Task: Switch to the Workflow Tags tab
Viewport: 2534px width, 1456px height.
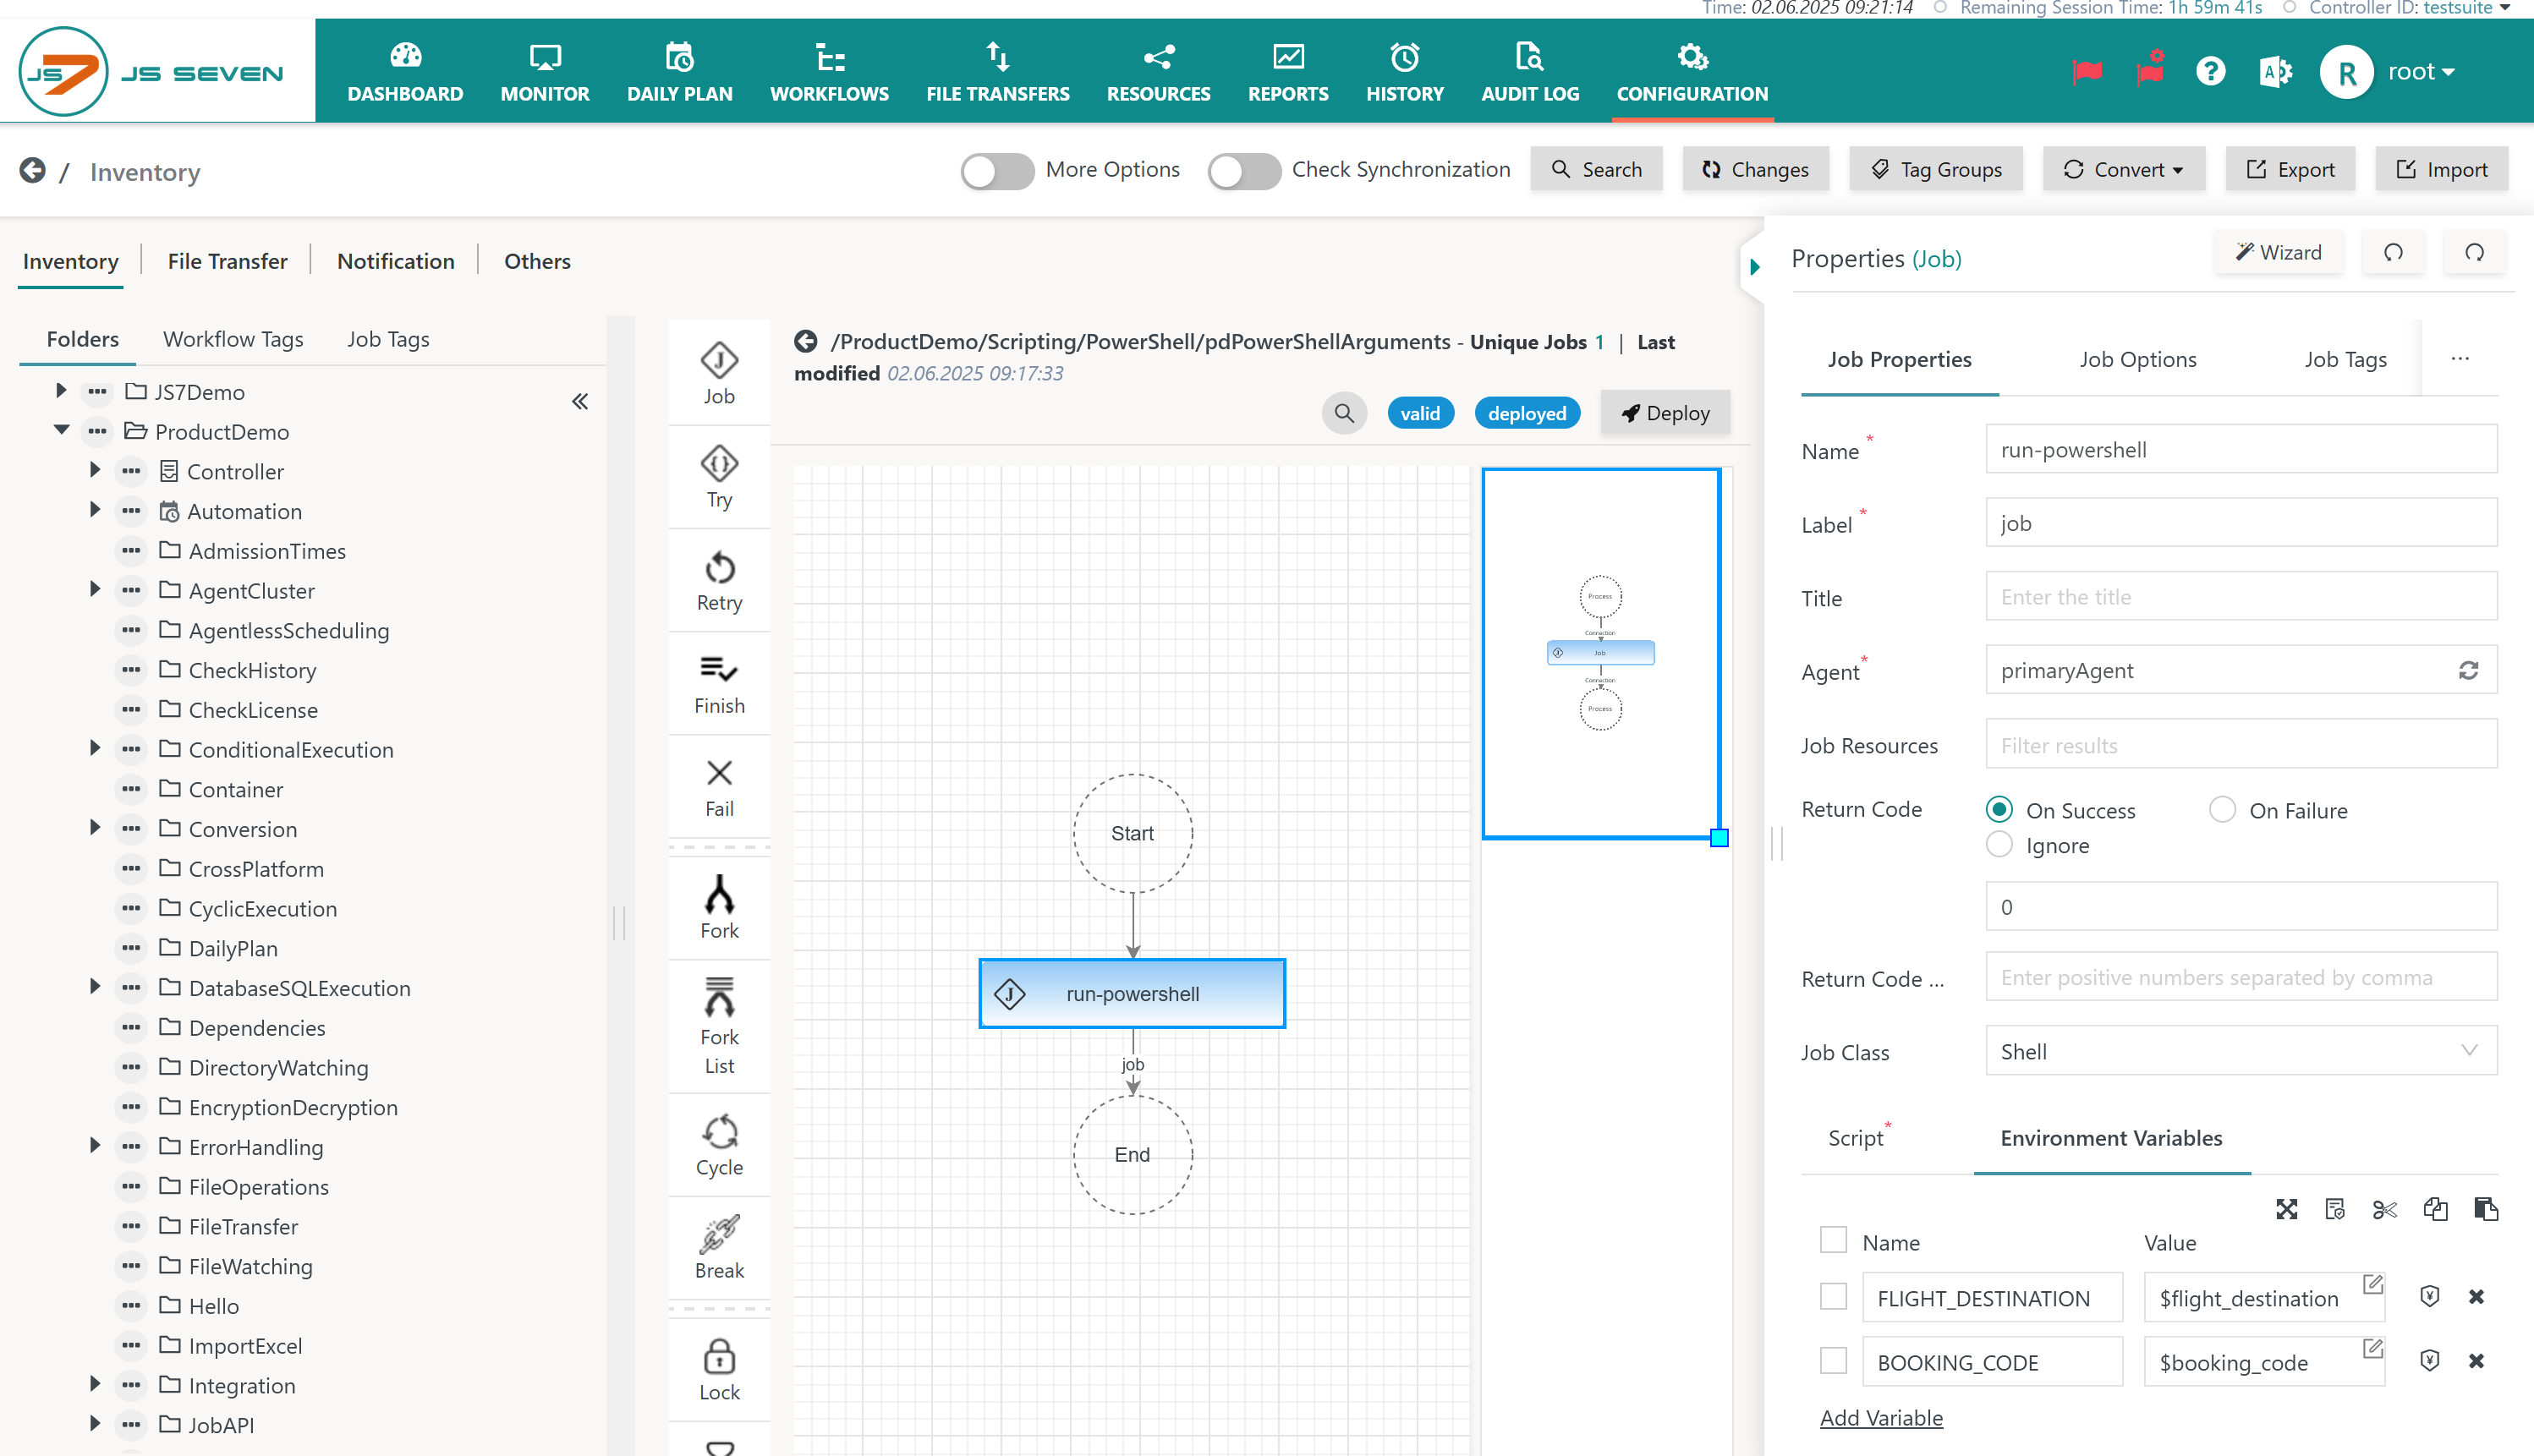Action: pos(233,339)
